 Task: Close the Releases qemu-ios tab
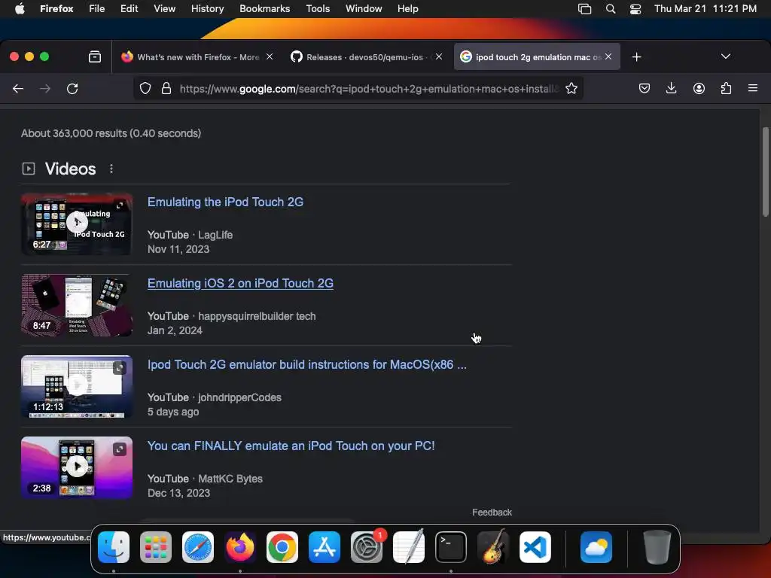click(439, 57)
